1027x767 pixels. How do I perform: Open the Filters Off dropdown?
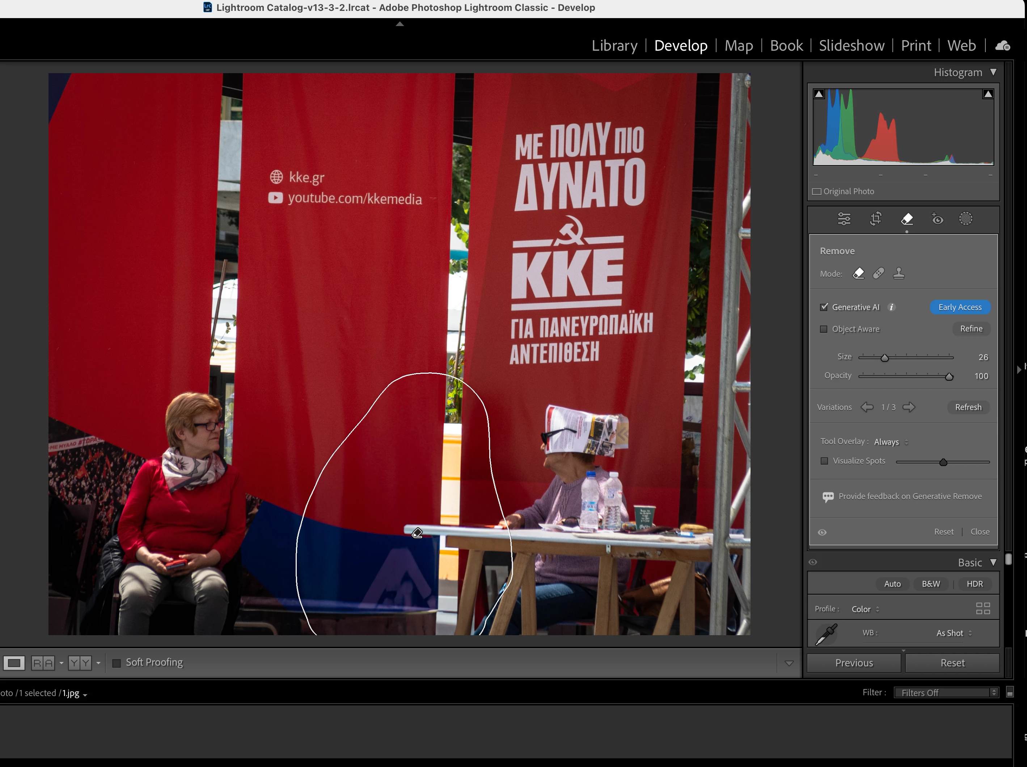(x=946, y=693)
